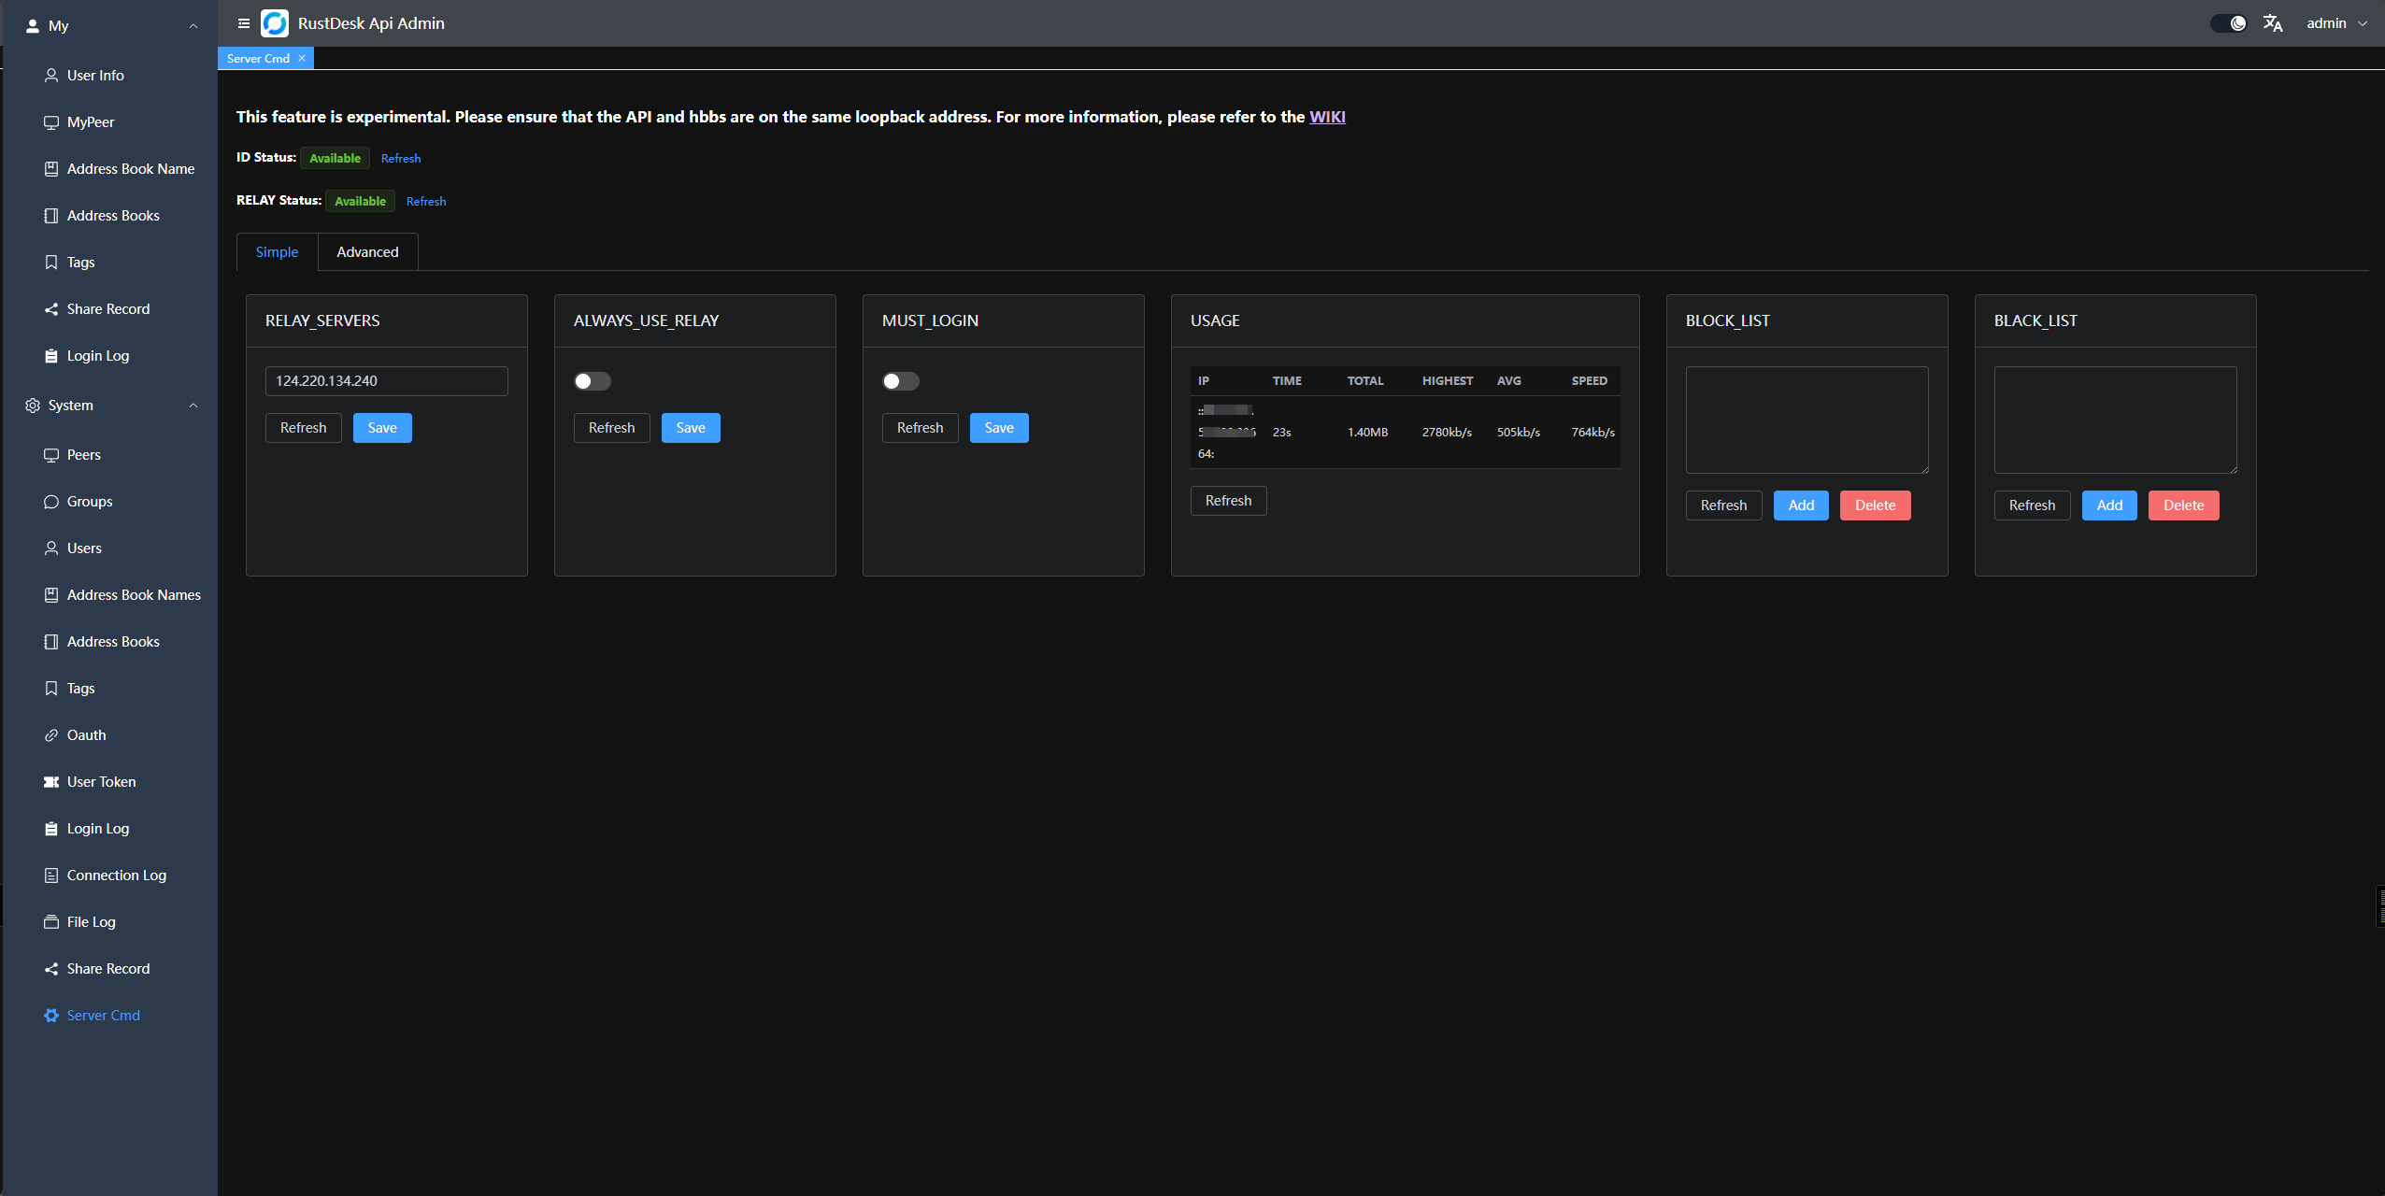Click the language translation icon
Viewport: 2385px width, 1196px height.
pos(2273,23)
